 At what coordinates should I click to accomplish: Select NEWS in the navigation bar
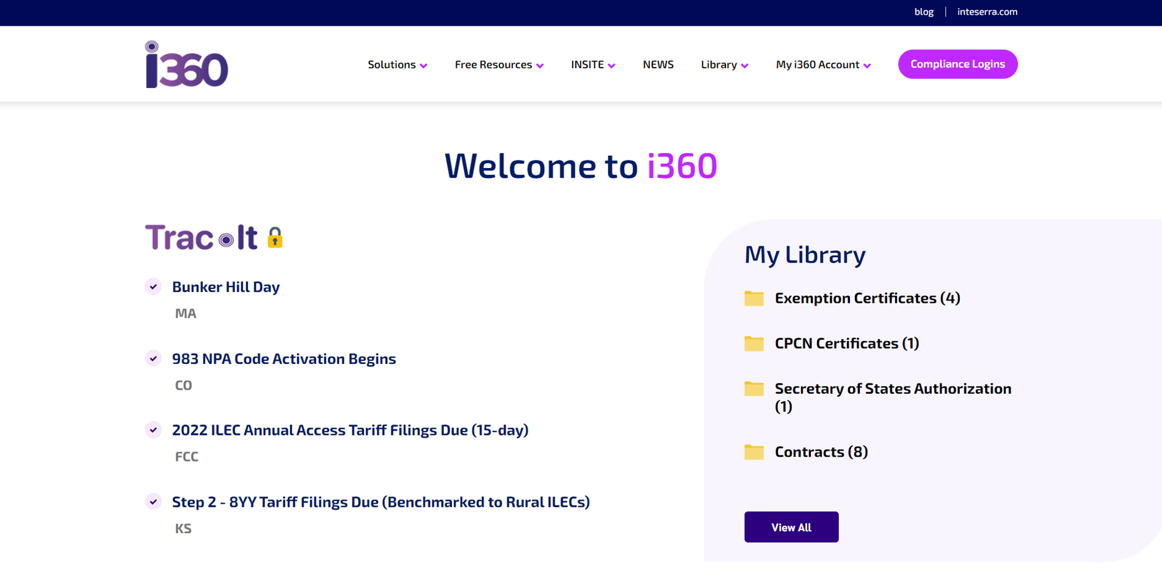[658, 64]
